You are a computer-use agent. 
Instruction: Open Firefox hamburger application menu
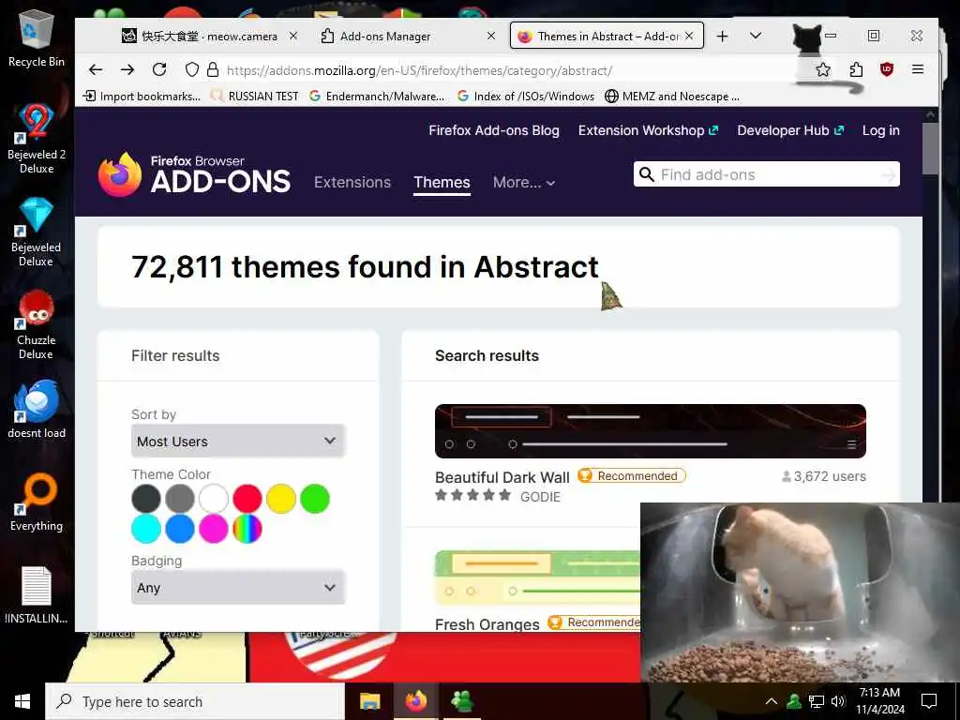coord(917,69)
